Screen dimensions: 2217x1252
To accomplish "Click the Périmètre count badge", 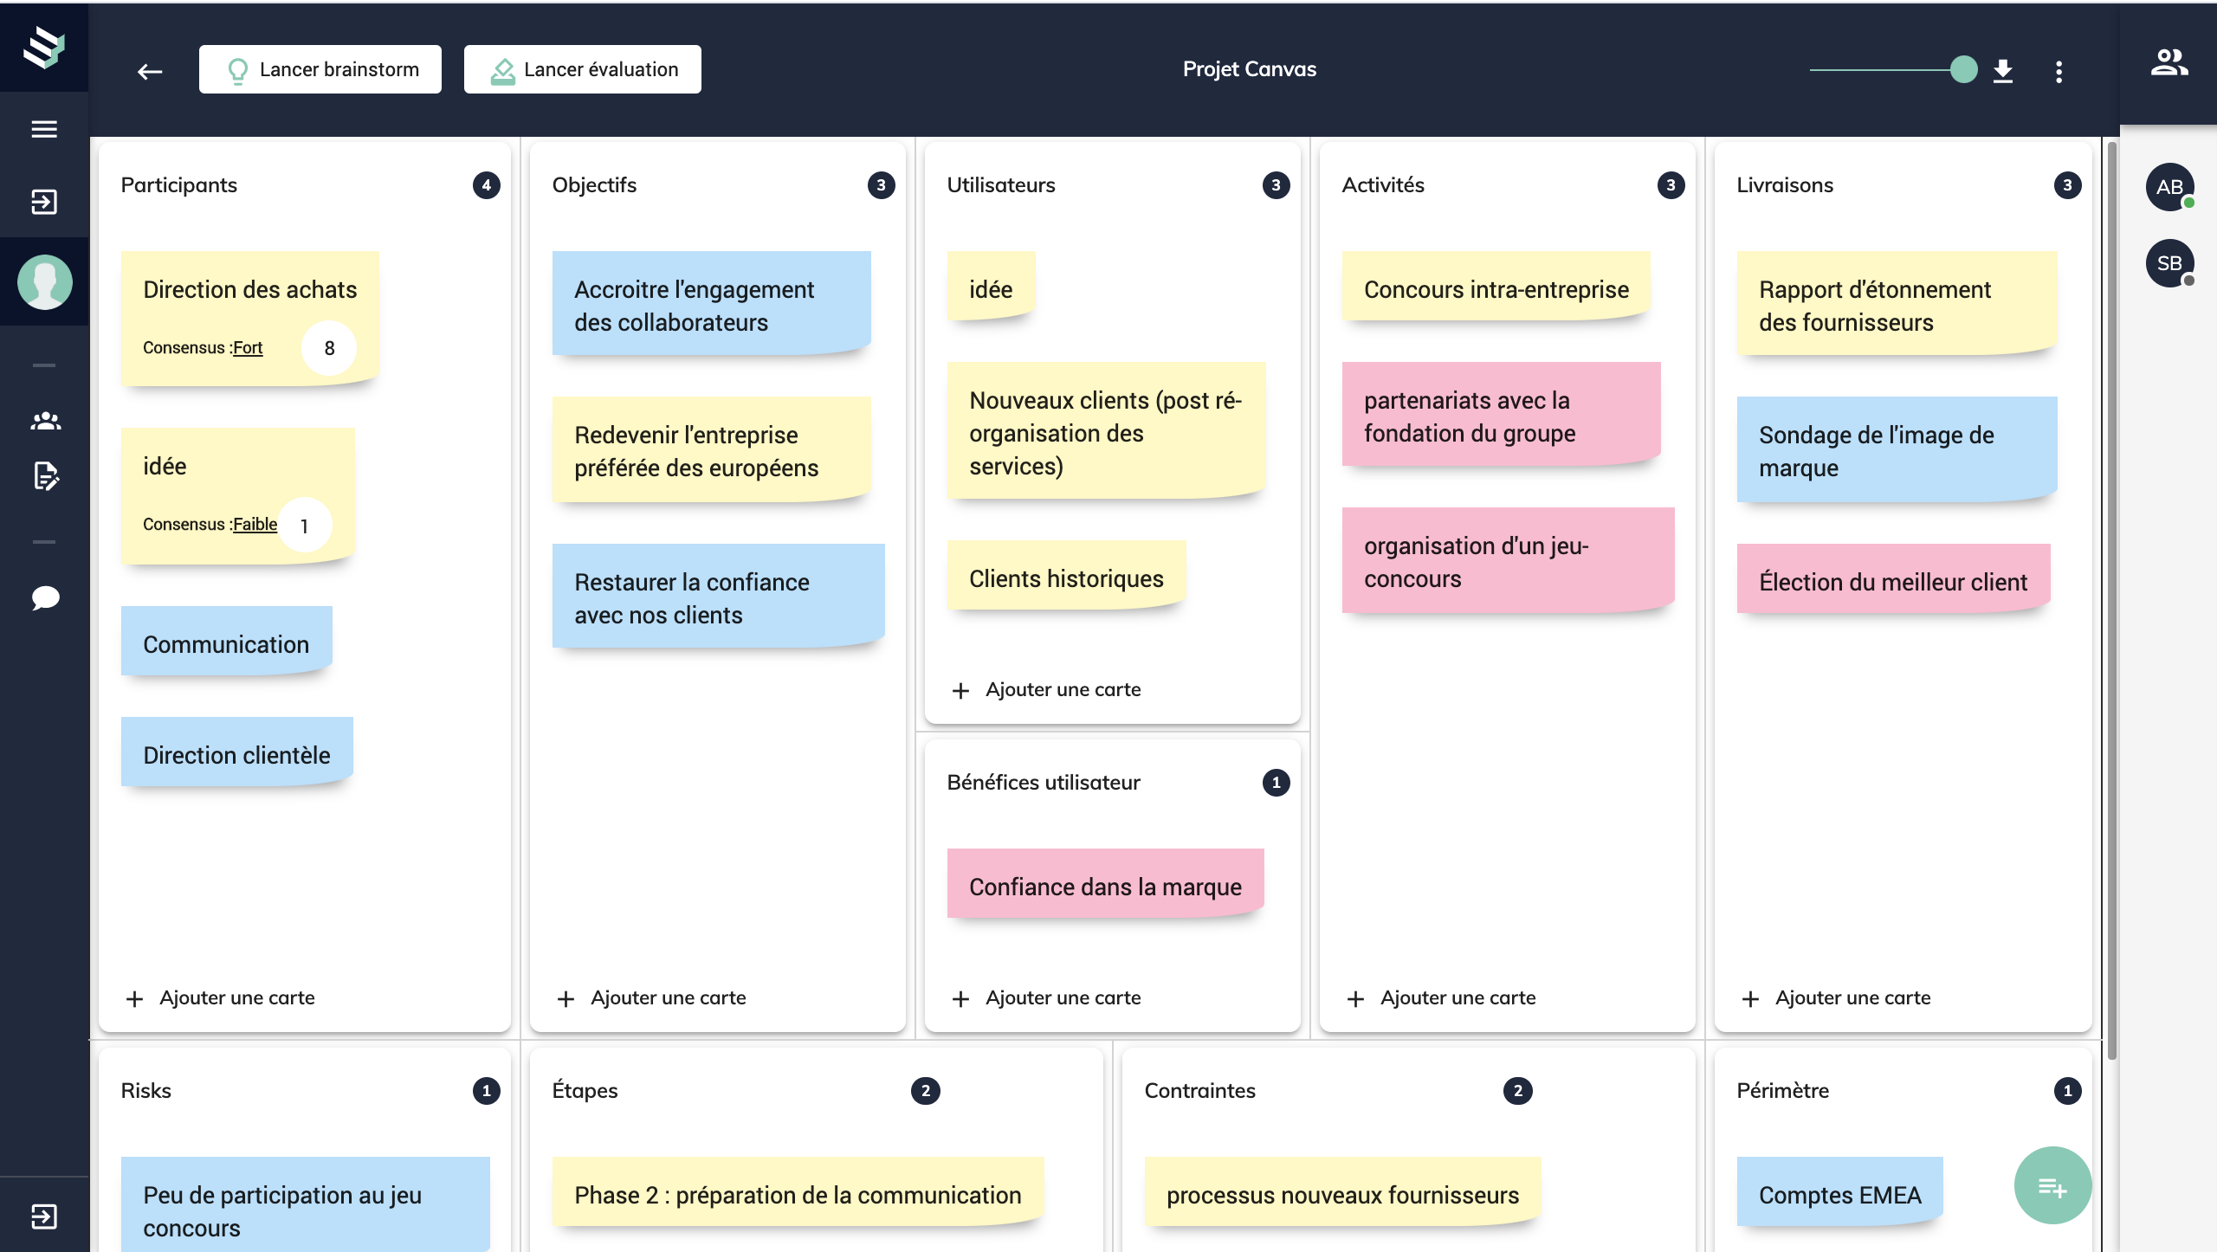I will tap(2068, 1091).
